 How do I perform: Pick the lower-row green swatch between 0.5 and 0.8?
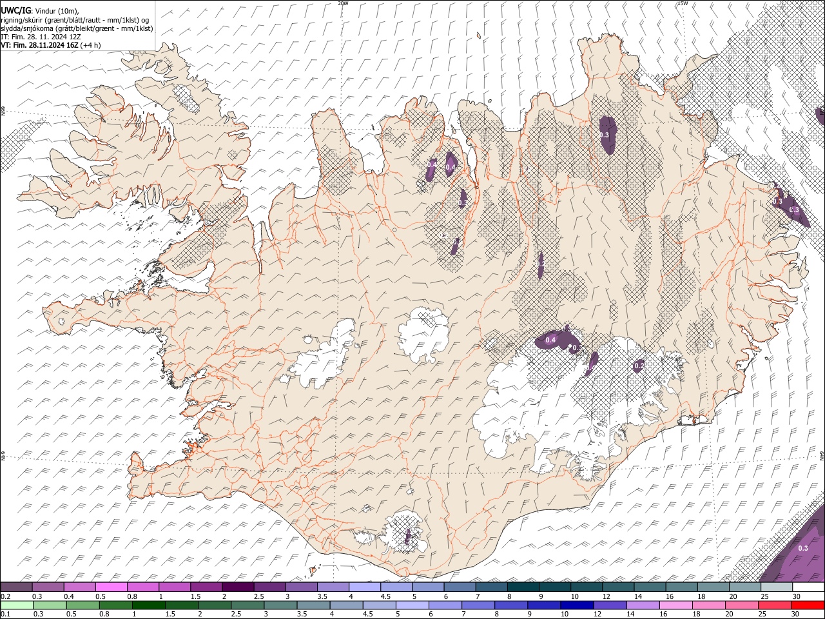coord(82,605)
